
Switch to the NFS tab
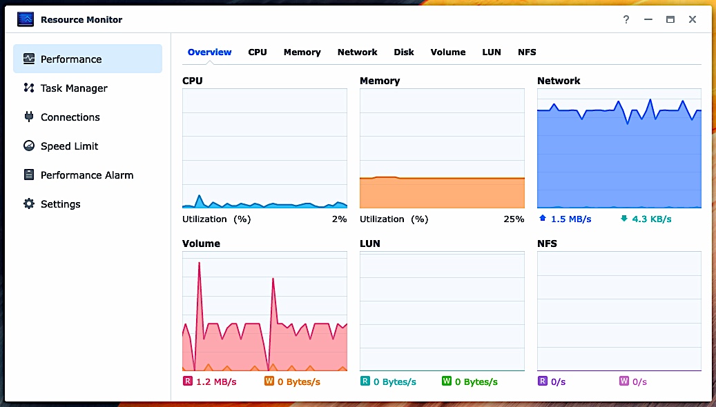527,52
